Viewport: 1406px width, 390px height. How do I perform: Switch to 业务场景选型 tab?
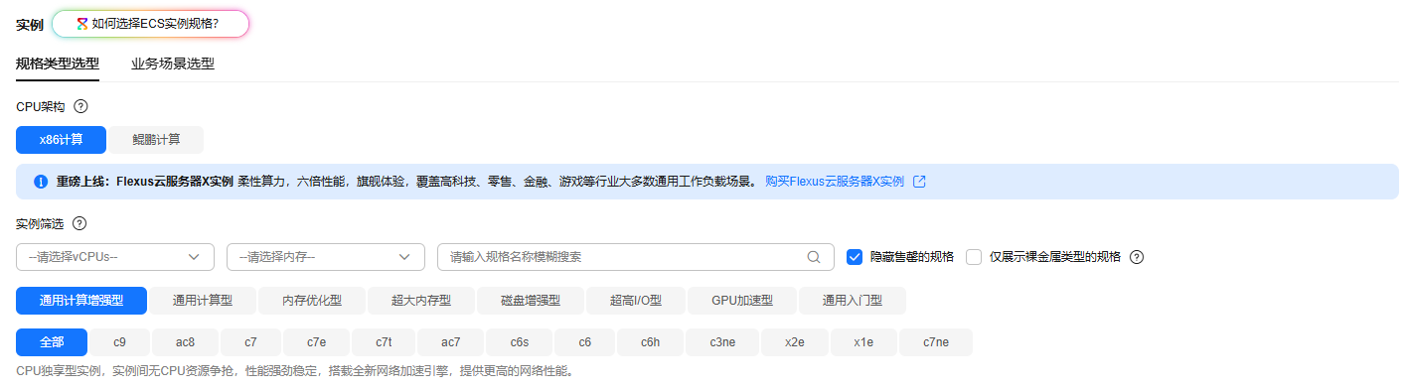[x=173, y=64]
